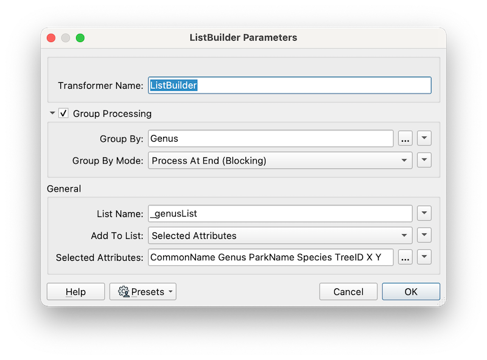Open the arrow menu beside Selected Attributes

[x=424, y=257]
